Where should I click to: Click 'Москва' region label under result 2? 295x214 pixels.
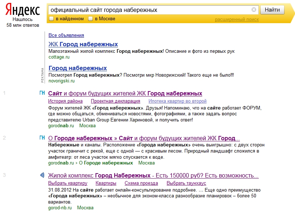(x=146, y=163)
